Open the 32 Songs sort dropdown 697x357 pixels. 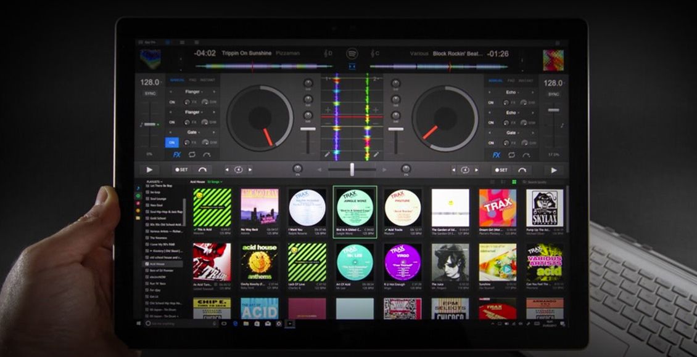[215, 182]
